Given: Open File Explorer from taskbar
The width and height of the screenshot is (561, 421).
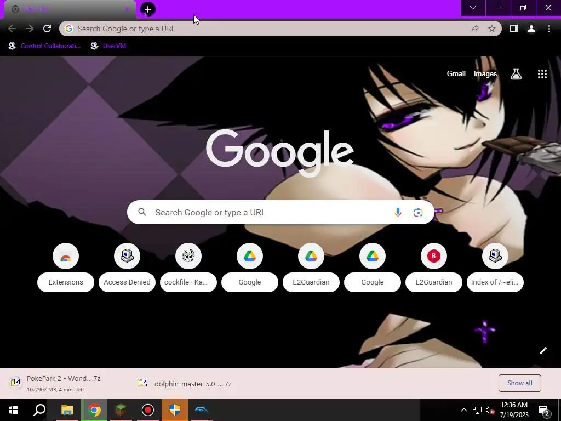Looking at the screenshot, I should [67, 410].
